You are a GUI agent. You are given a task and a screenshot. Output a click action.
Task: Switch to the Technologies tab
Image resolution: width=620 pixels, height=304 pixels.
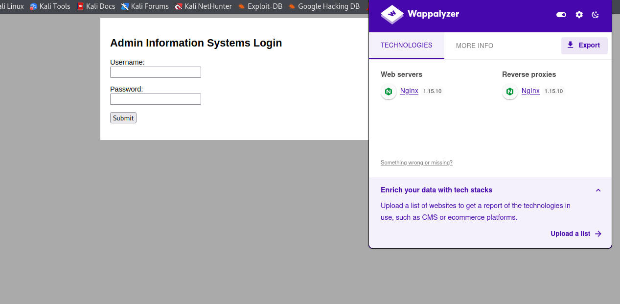coord(407,46)
